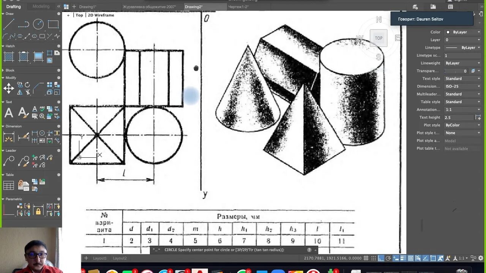The image size is (486, 273).
Task: Select the Rectangle draw tool
Action: pyautogui.click(x=53, y=25)
